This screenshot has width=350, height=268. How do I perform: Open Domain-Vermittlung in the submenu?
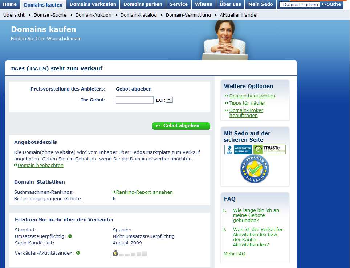coord(188,15)
